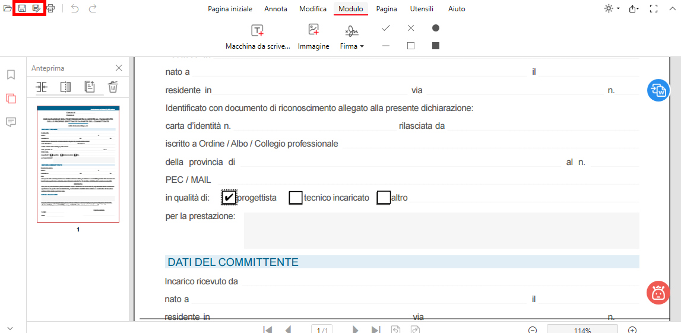Go to the next page

pos(355,329)
